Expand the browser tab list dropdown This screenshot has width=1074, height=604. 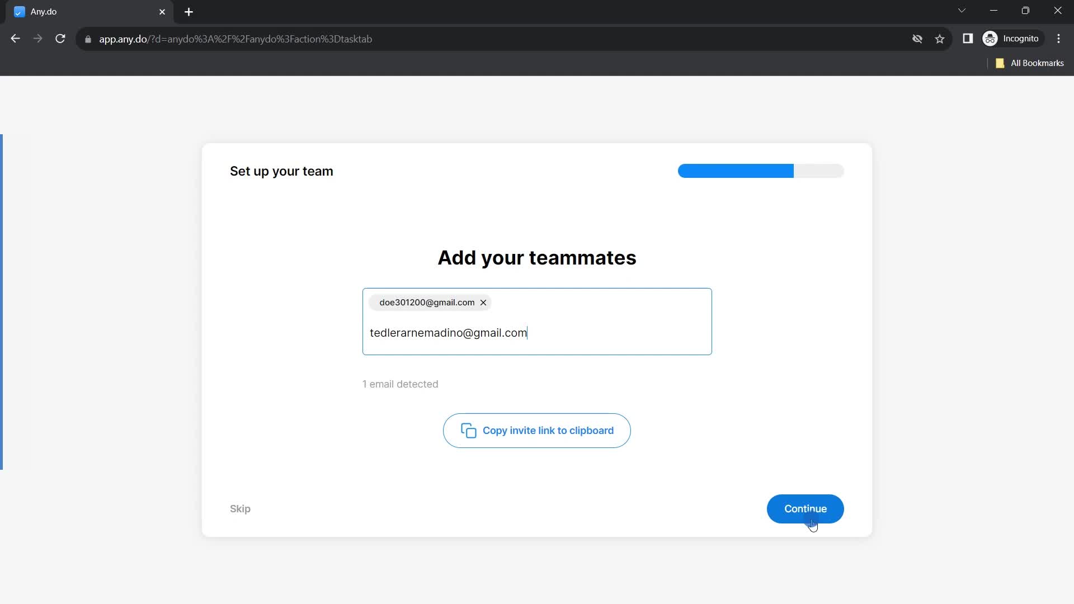pyautogui.click(x=961, y=11)
